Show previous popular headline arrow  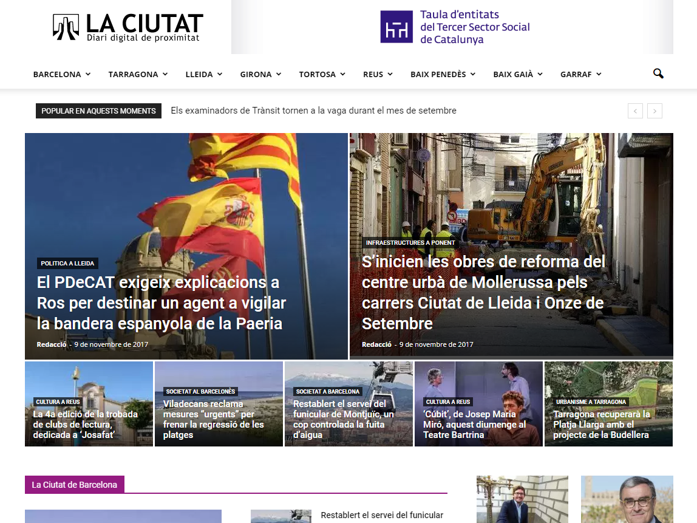point(635,111)
